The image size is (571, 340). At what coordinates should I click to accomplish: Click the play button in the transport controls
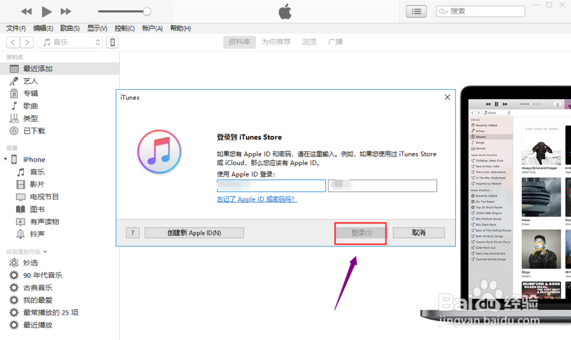click(46, 11)
